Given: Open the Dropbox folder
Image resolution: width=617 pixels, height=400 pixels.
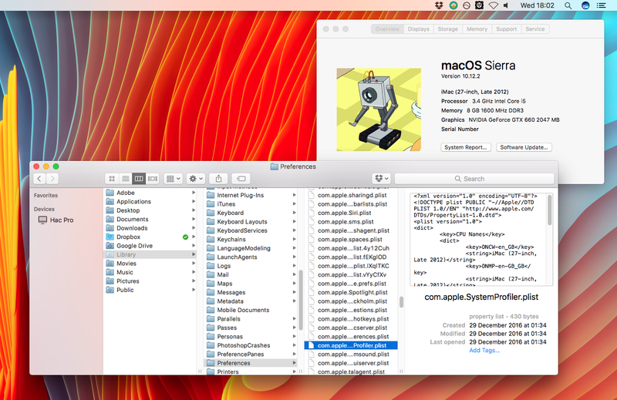Looking at the screenshot, I should pos(150,237).
